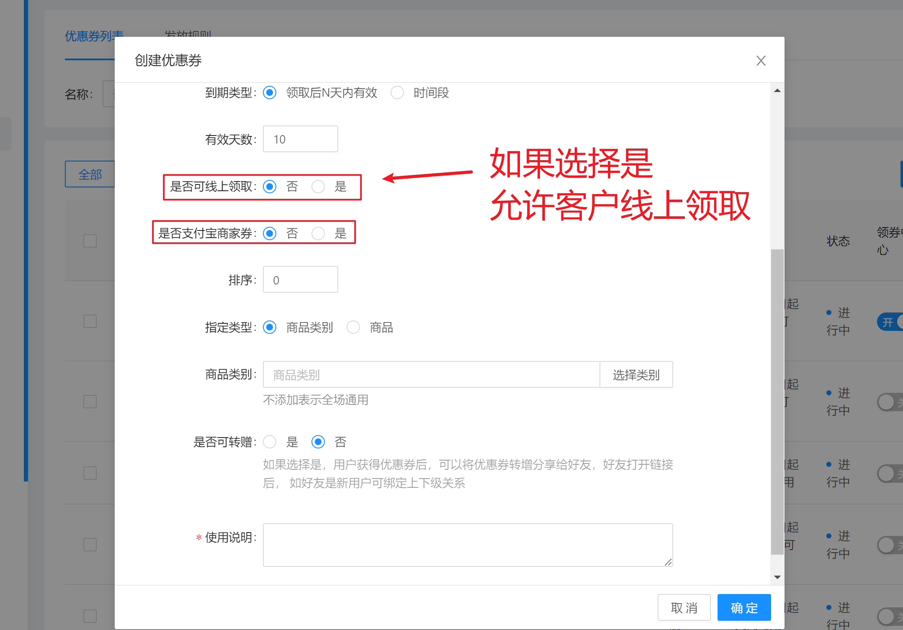The width and height of the screenshot is (903, 630).
Task: Click the 商品类别 text field
Action: click(x=431, y=375)
